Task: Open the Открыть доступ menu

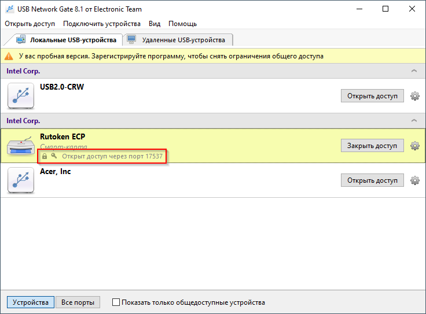Action: (x=30, y=24)
